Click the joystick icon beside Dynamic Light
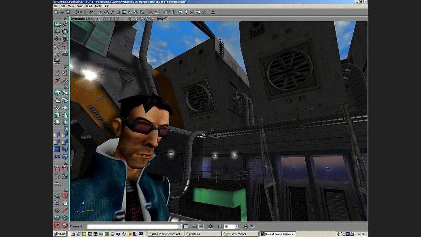Image resolution: width=421 pixels, height=237 pixels. point(98,19)
